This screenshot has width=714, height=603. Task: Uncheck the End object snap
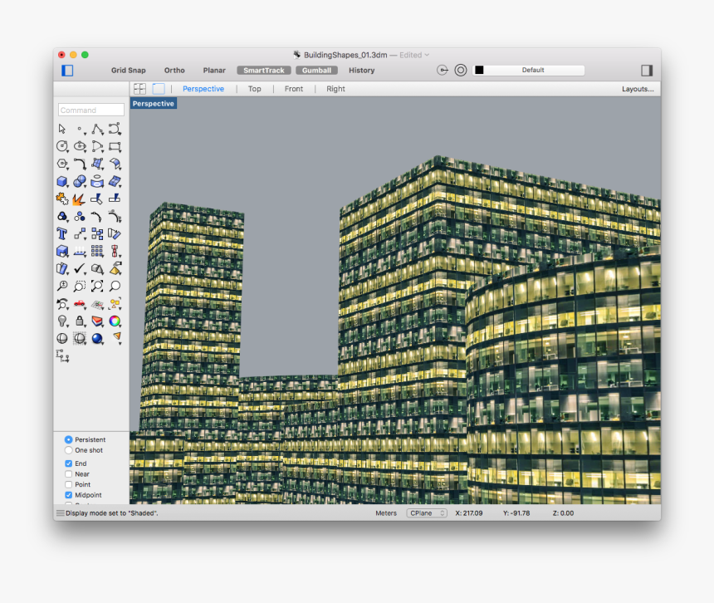(x=68, y=463)
